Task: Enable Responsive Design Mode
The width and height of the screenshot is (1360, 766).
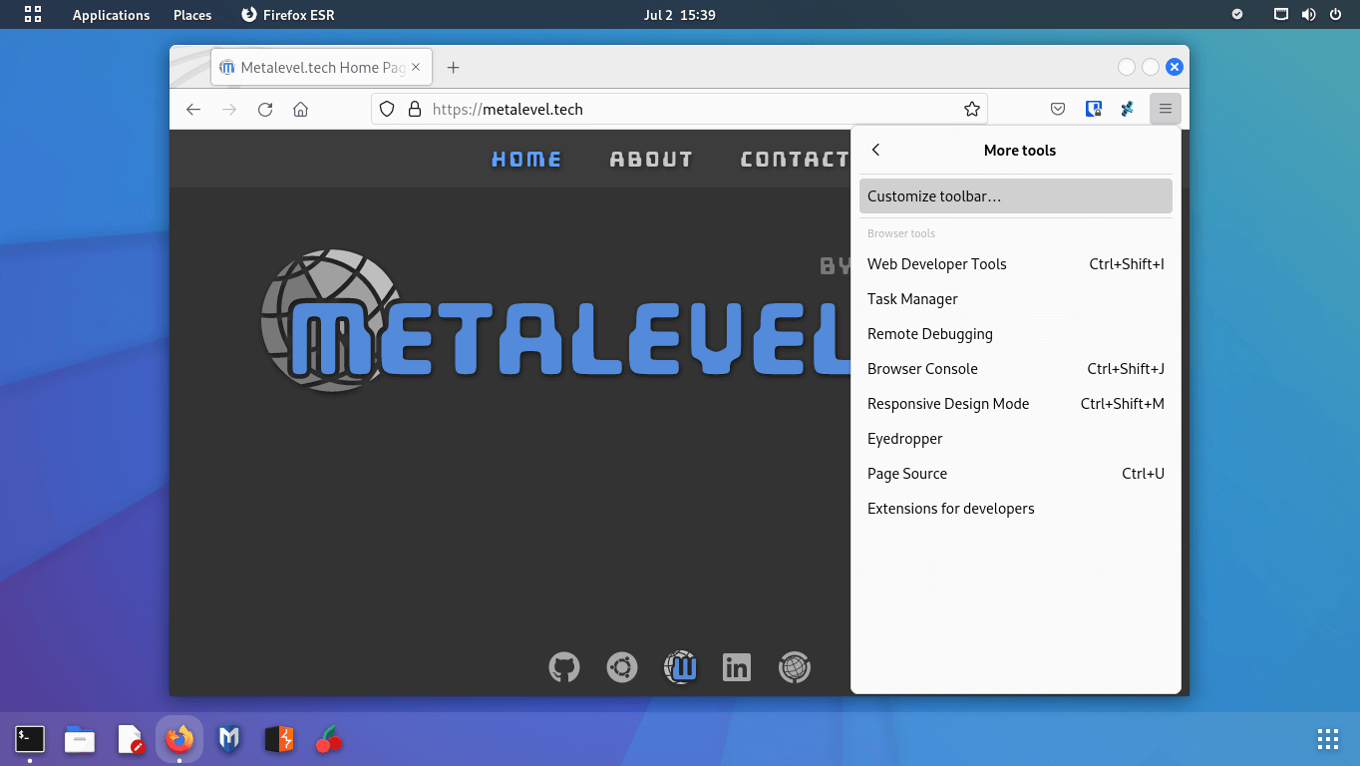Action: [1016, 404]
